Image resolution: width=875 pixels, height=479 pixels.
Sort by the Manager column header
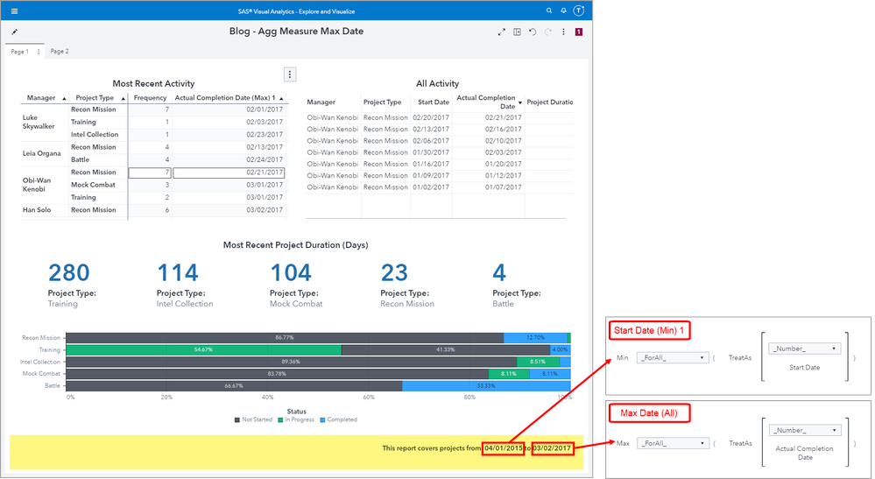pos(41,97)
